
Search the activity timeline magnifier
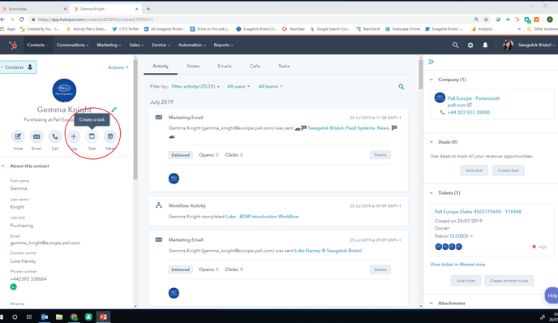tap(401, 87)
